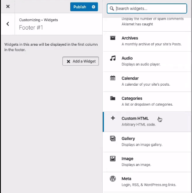The image size is (192, 193).
Task: Click the magnifier icon in search box
Action: click(112, 9)
